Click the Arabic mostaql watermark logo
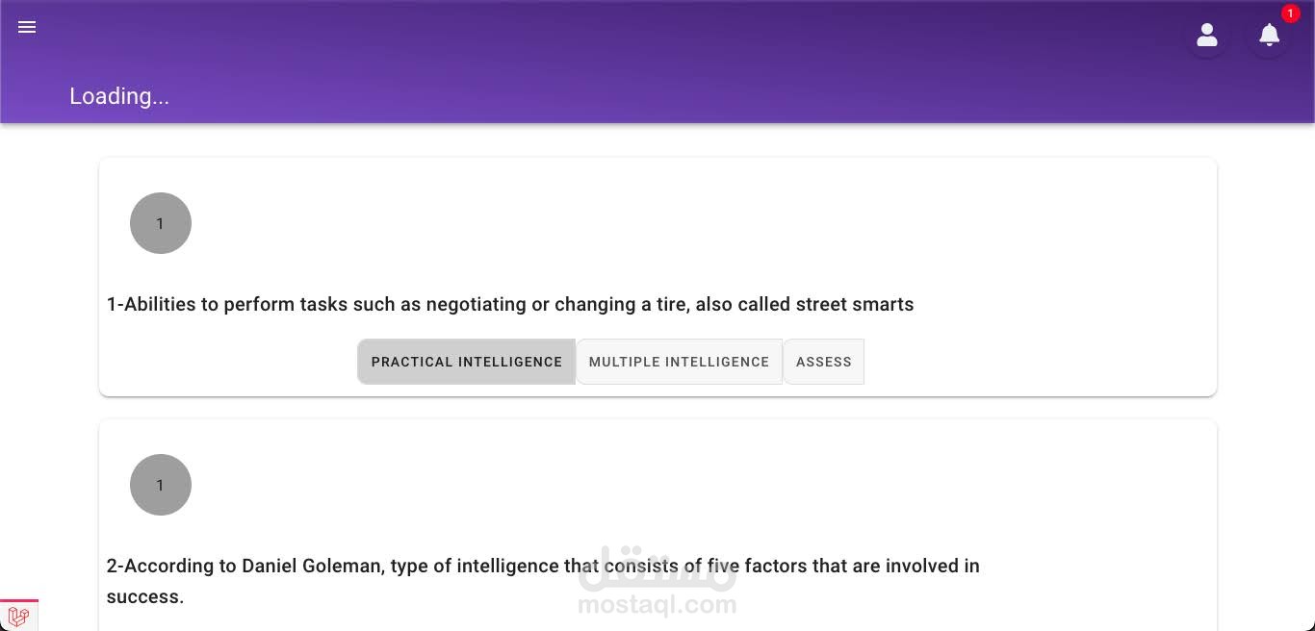Image resolution: width=1315 pixels, height=631 pixels. coord(657,568)
